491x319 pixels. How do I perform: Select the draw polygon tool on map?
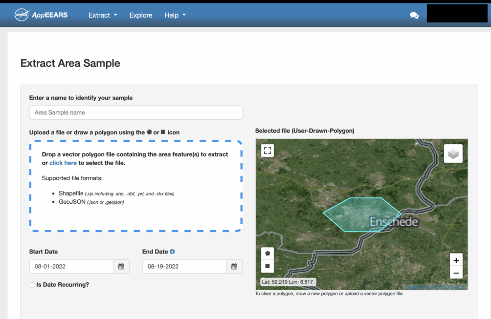tap(268, 254)
